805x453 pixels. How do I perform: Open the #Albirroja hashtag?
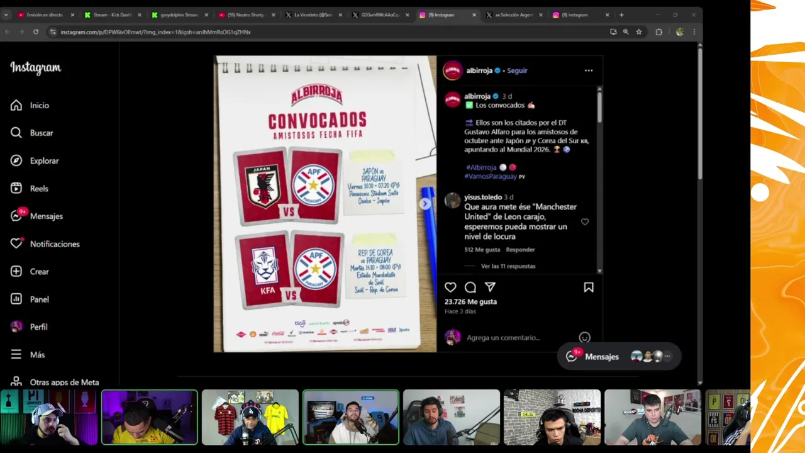click(481, 167)
